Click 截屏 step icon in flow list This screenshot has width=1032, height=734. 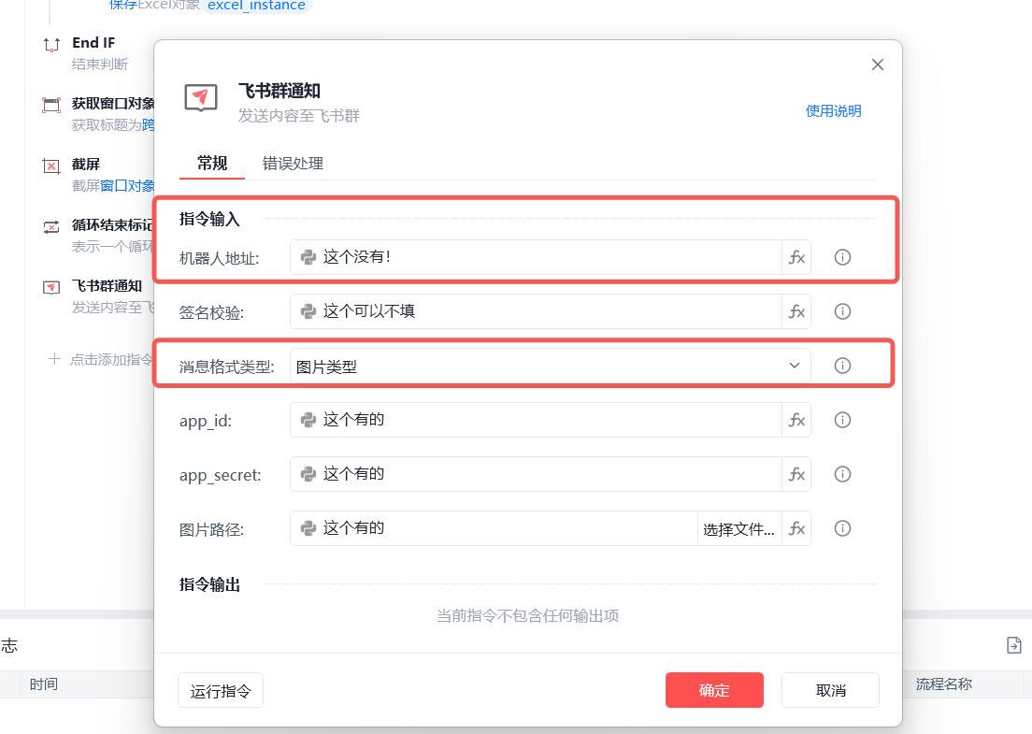coord(51,166)
